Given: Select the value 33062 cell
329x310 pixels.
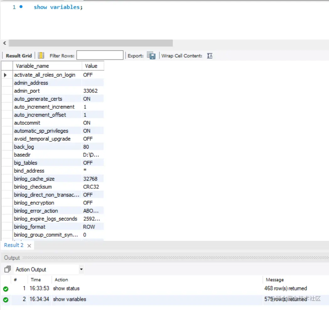Looking at the screenshot, I should click(x=93, y=91).
